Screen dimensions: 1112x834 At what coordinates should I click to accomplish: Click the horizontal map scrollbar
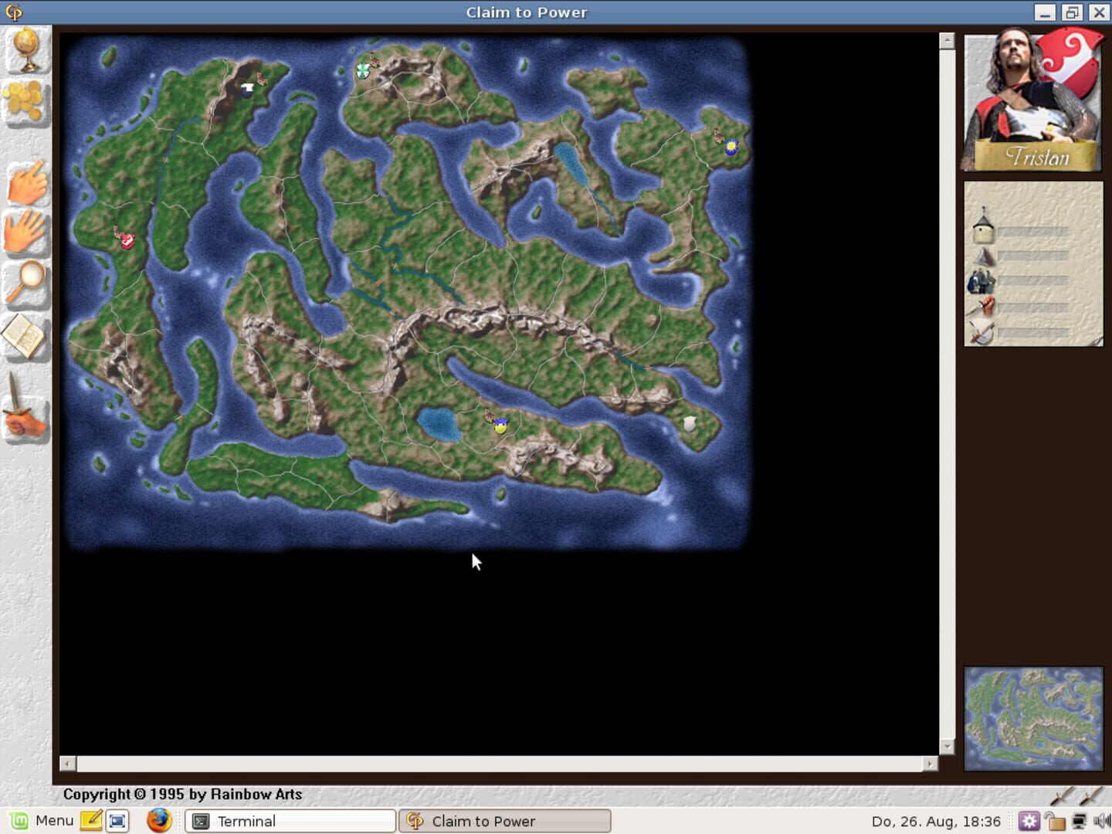(x=498, y=764)
